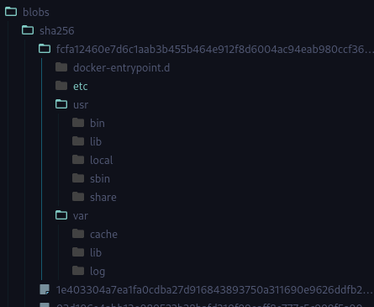
Task: Select the bin folder under usr
Action: [97, 124]
